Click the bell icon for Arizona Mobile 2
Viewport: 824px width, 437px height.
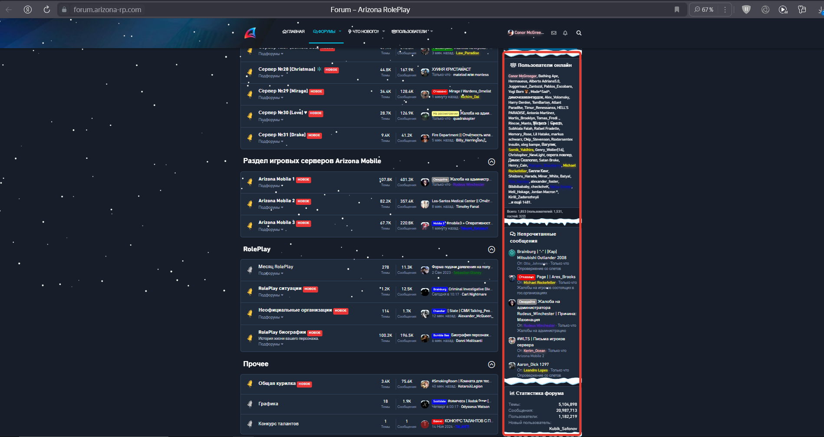pyautogui.click(x=250, y=204)
